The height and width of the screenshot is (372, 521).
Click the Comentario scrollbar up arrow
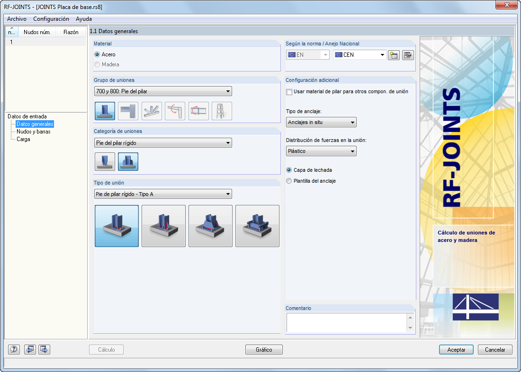pyautogui.click(x=410, y=318)
